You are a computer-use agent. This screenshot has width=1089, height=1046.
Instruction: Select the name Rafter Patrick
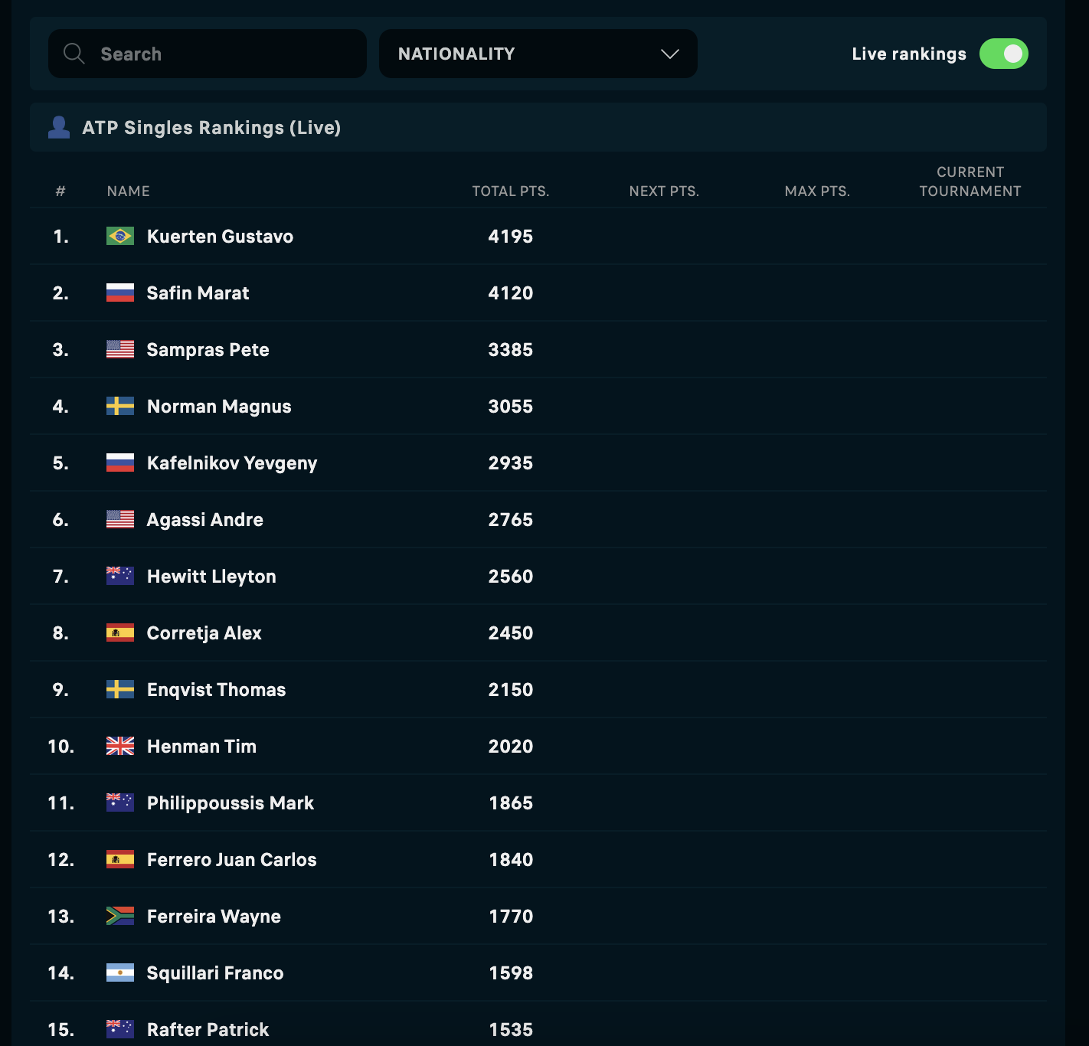pyautogui.click(x=208, y=1030)
